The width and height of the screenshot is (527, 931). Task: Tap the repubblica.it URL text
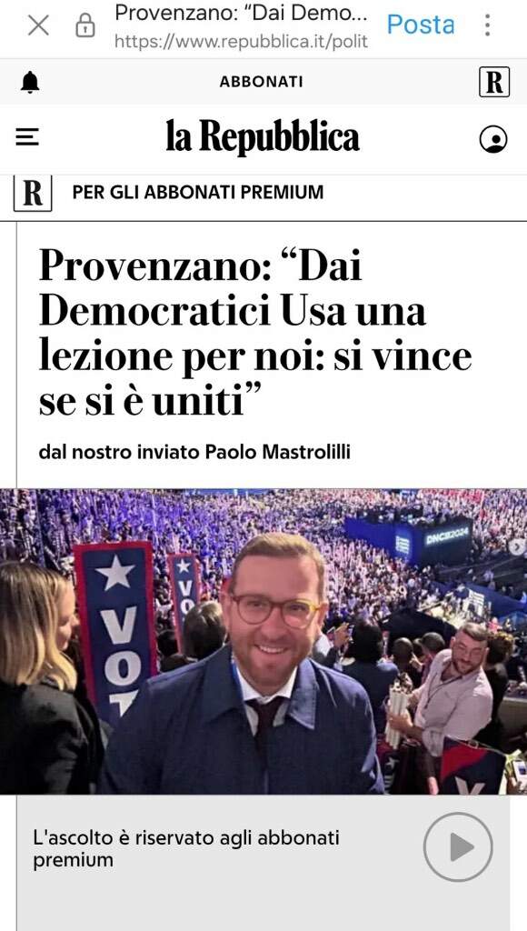[x=241, y=41]
